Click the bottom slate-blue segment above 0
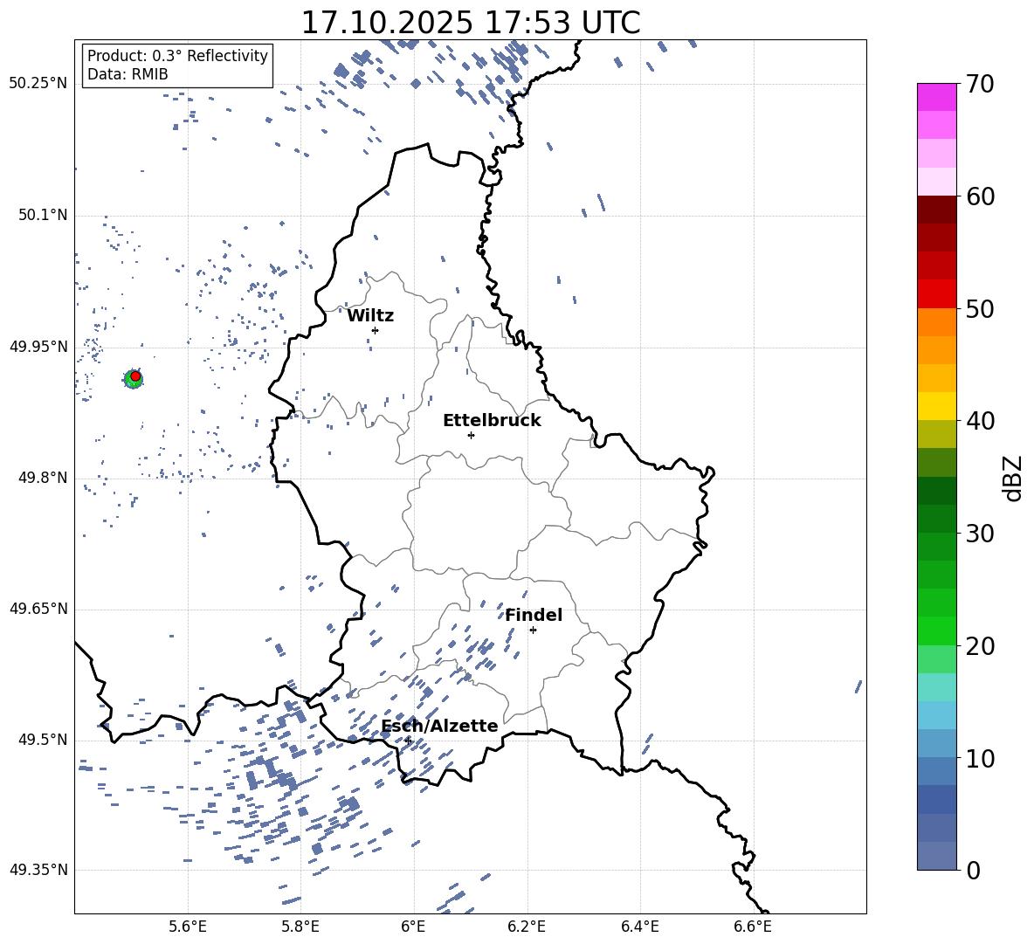 coord(936,856)
